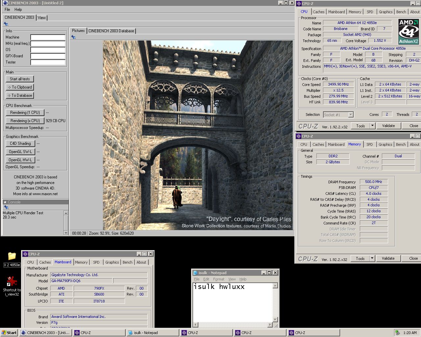Click the OS input field

point(48,50)
